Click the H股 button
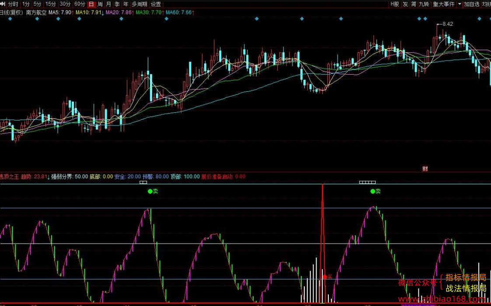The width and height of the screenshot is (491, 306). point(394,4)
